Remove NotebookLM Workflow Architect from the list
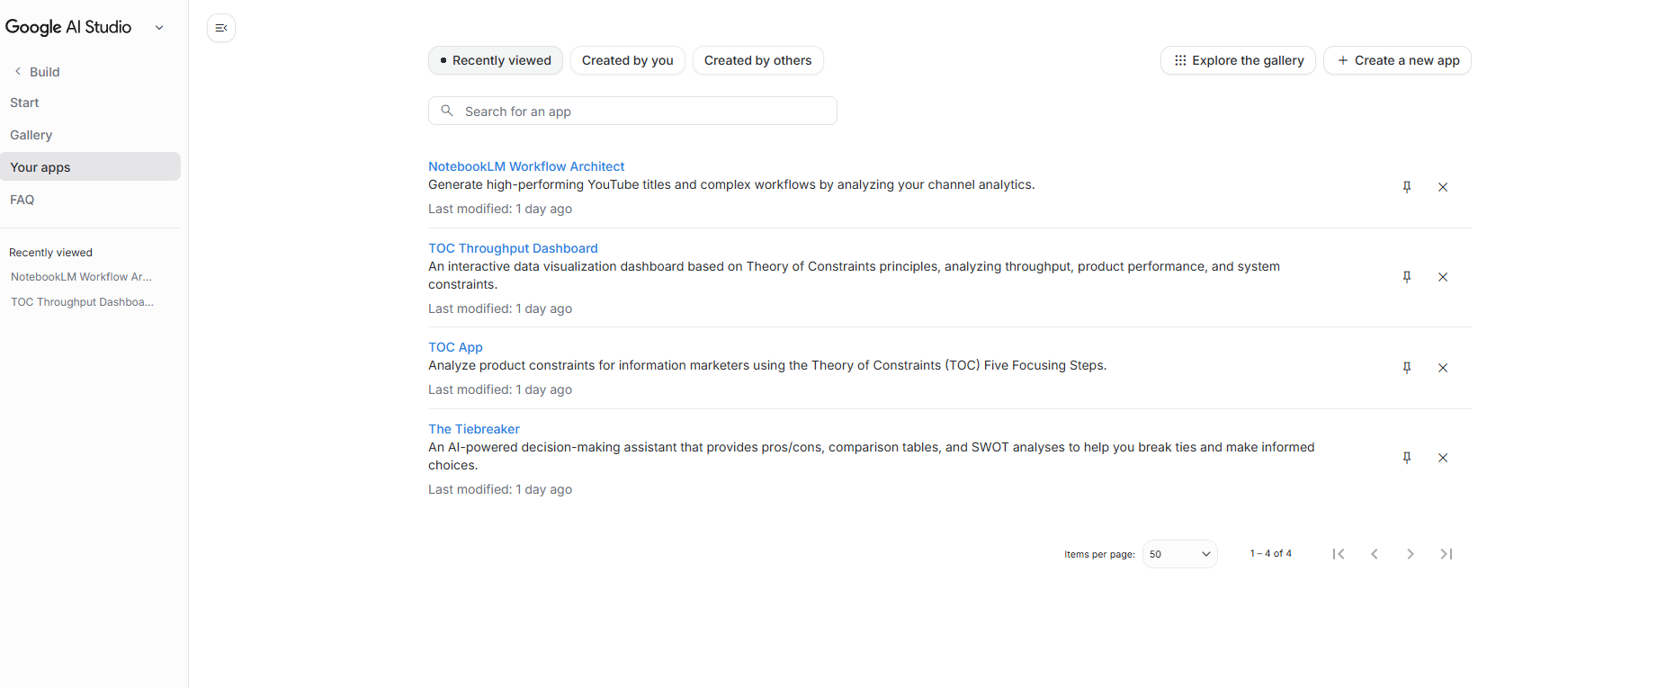1675x688 pixels. (1443, 187)
